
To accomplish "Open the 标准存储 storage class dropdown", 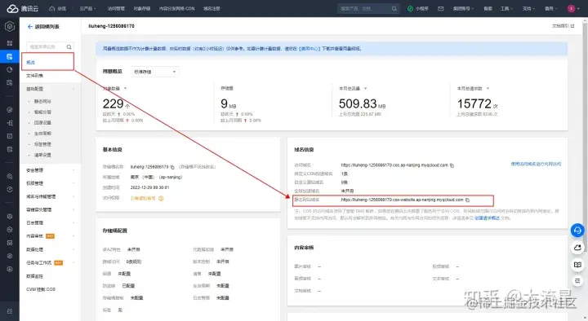I will [155, 72].
